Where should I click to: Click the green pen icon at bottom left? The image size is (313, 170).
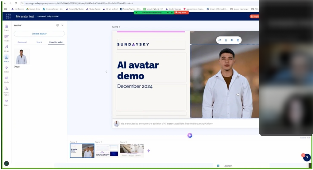6,164
